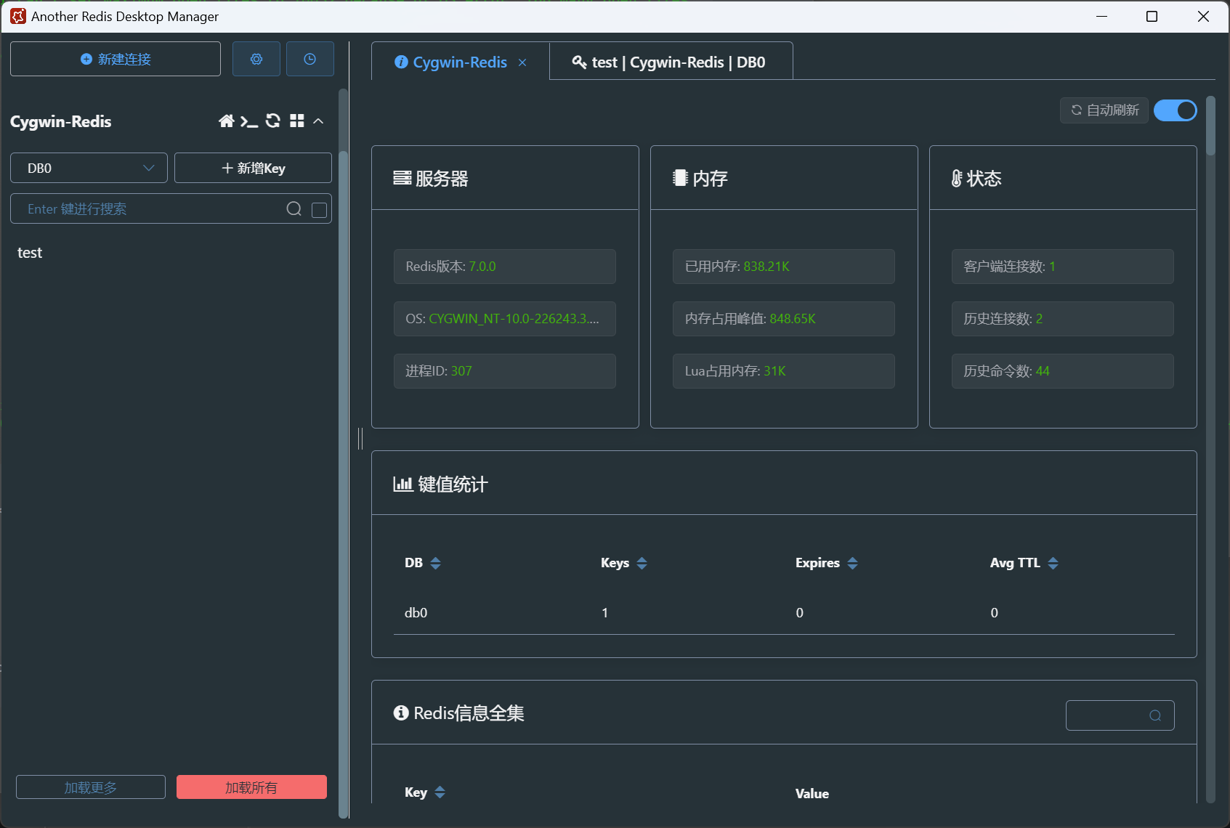The image size is (1230, 828).
Task: Click the 进程ID: 307 entry
Action: [505, 371]
